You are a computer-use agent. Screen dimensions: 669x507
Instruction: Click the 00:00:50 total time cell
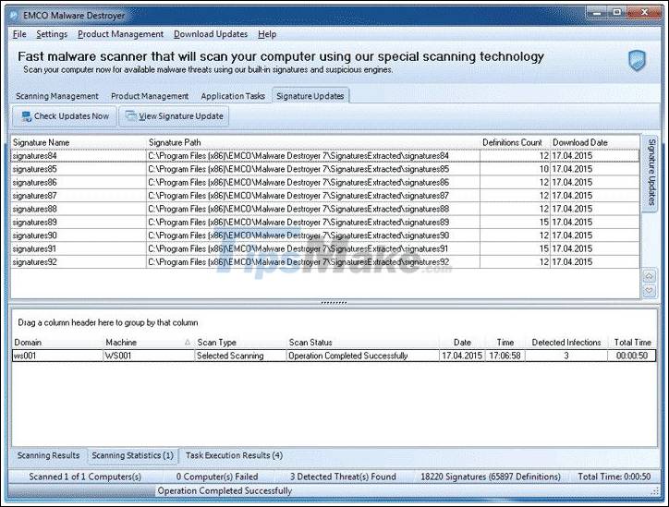coord(632,356)
